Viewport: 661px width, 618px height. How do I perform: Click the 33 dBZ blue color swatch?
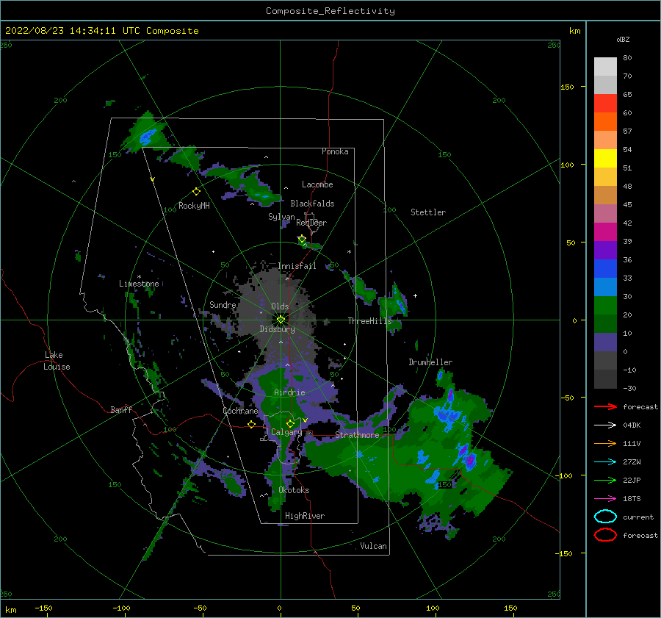pos(605,269)
